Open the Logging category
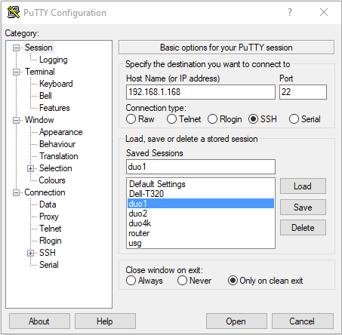 54,60
